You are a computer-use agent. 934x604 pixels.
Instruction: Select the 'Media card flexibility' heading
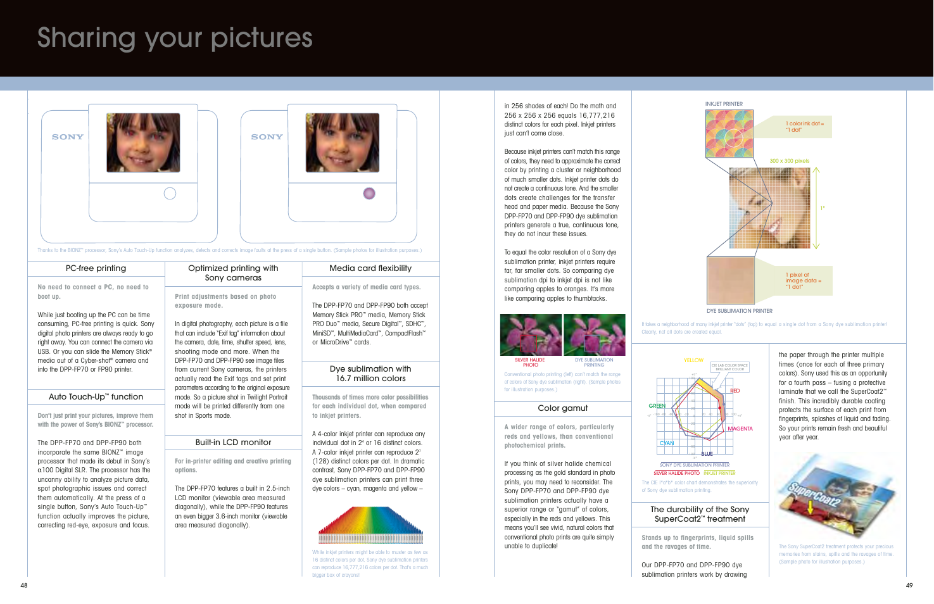pyautogui.click(x=370, y=268)
